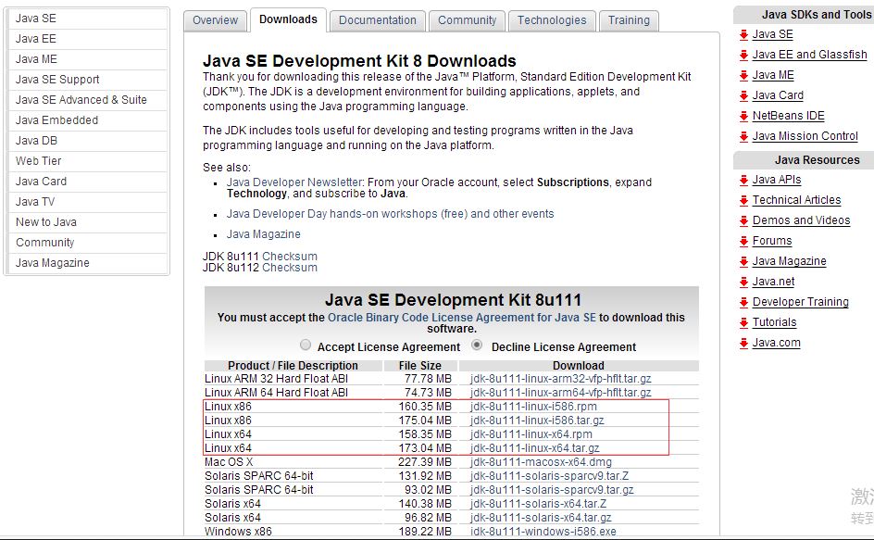Download jdk-8u111-solaris-x64.tar.gz file
Viewport: 874px width, 540px height.
541,519
